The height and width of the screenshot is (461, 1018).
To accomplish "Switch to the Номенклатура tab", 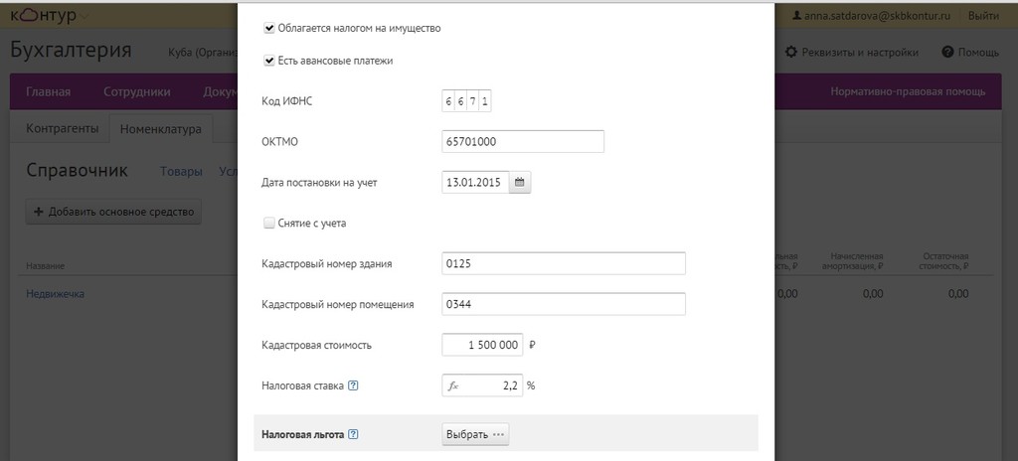I will click(x=160, y=128).
